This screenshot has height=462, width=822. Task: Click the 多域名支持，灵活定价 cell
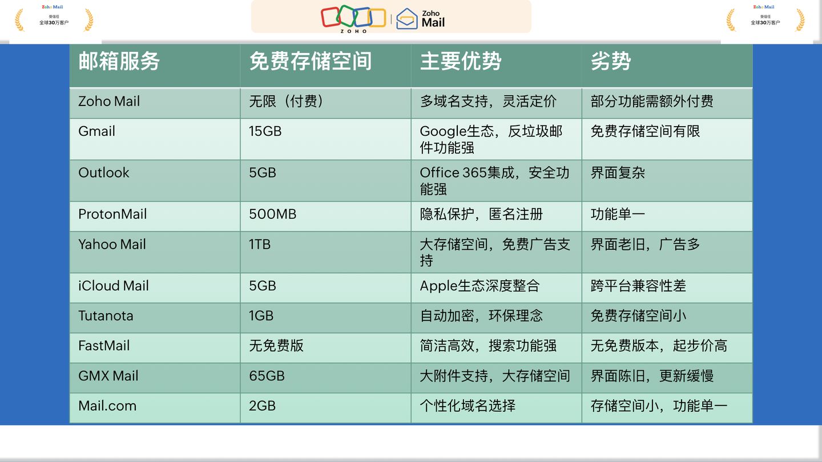coord(496,103)
